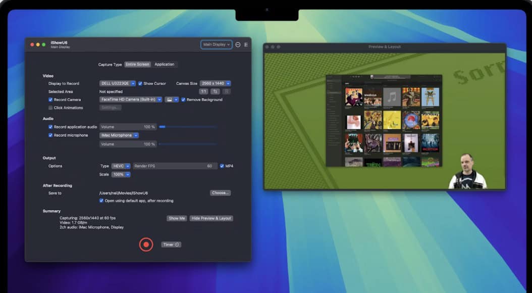Toggle the Record microphone checkbox
The height and width of the screenshot is (293, 532).
tap(50, 135)
